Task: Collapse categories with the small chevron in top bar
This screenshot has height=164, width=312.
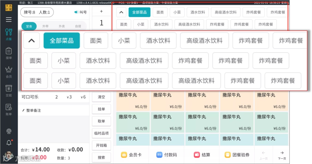Action: (x=121, y=12)
